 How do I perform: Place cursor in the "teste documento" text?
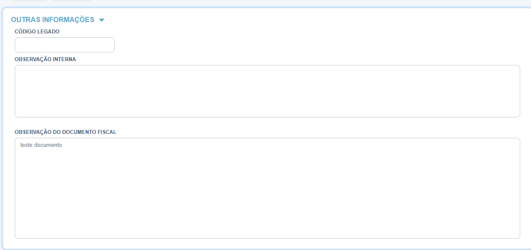pos(41,145)
